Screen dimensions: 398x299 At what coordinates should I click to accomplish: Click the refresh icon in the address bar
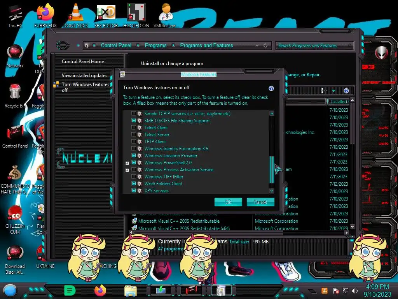[x=265, y=45]
